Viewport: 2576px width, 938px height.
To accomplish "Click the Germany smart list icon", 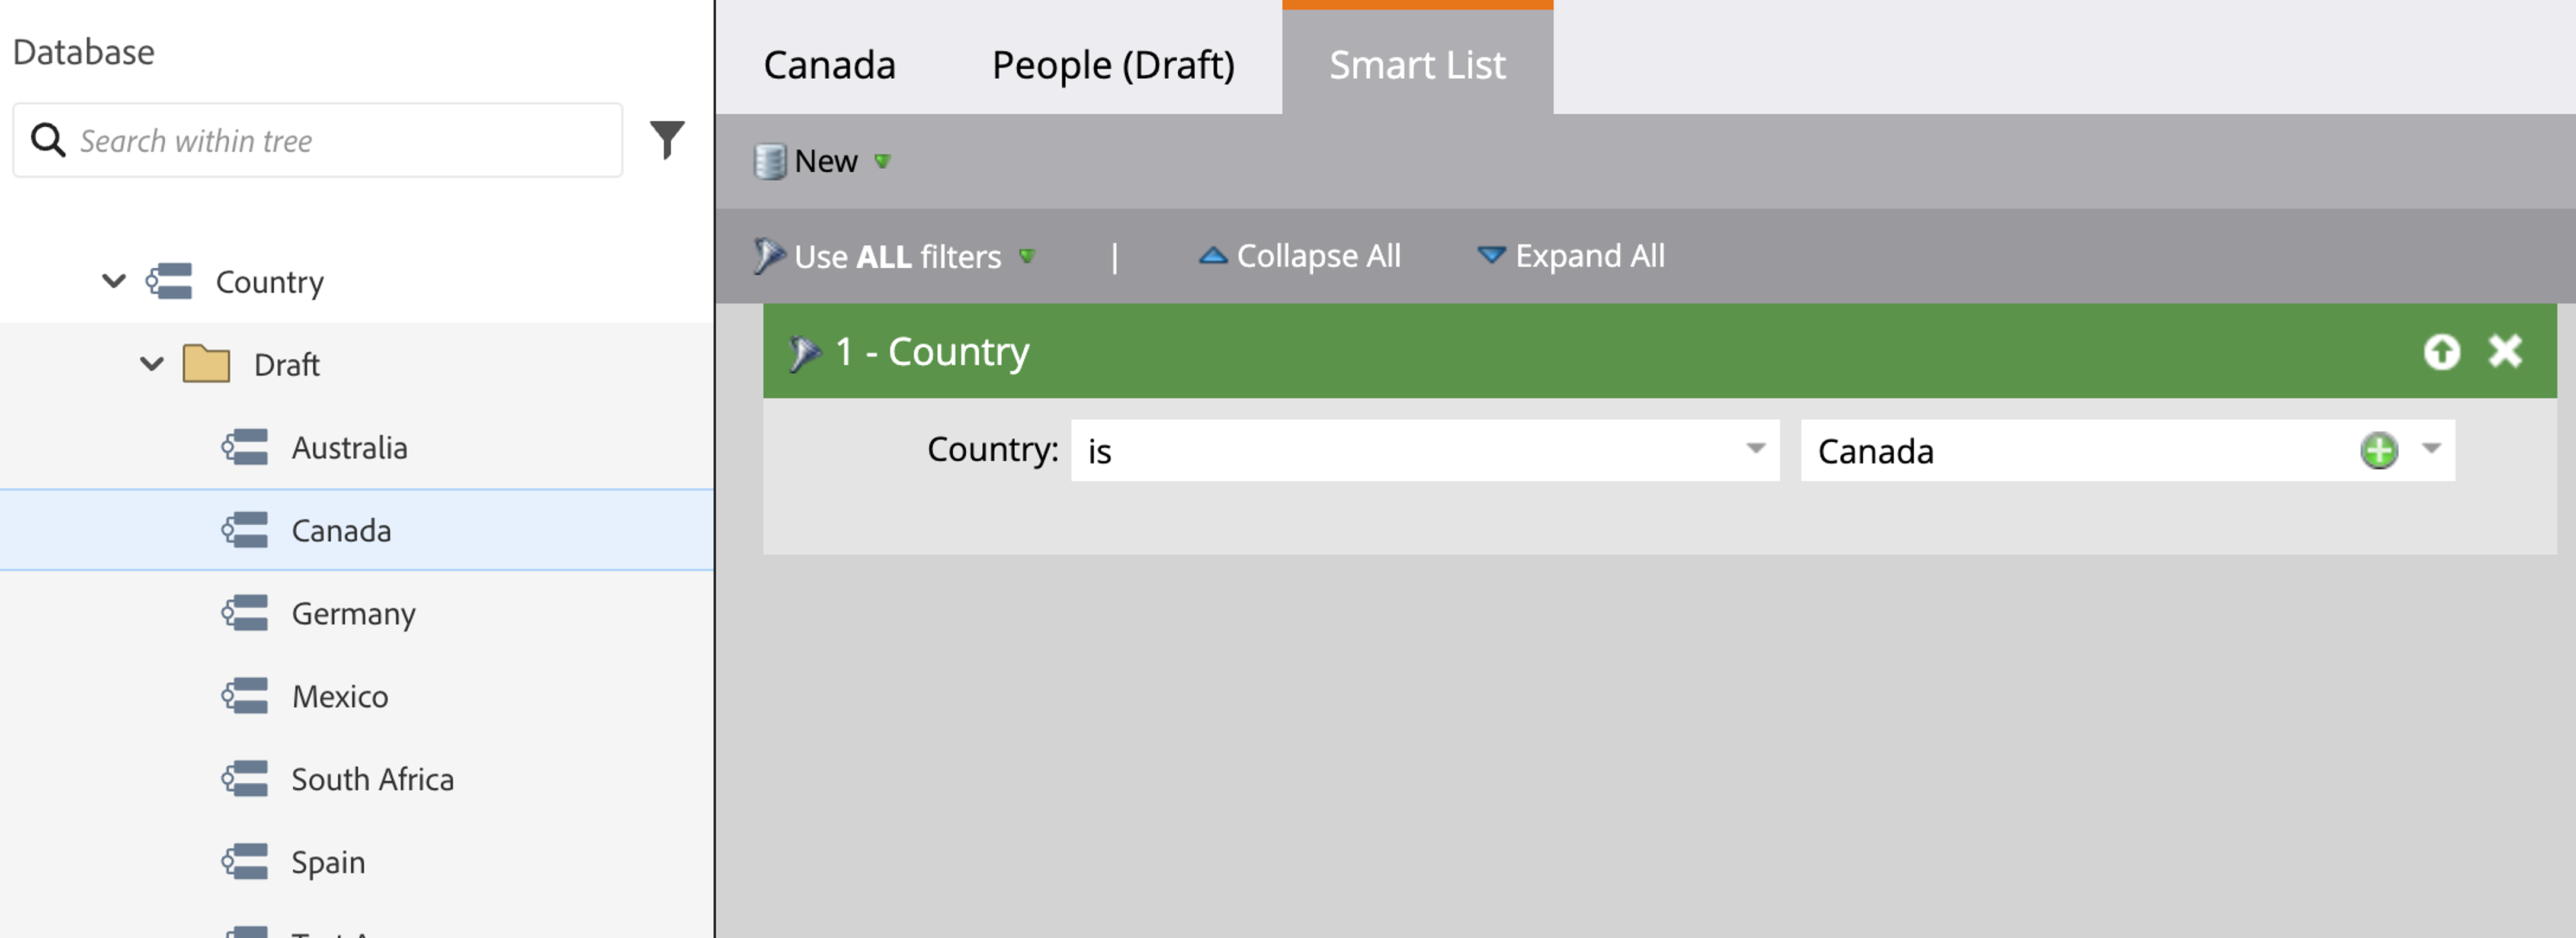I will point(245,614).
